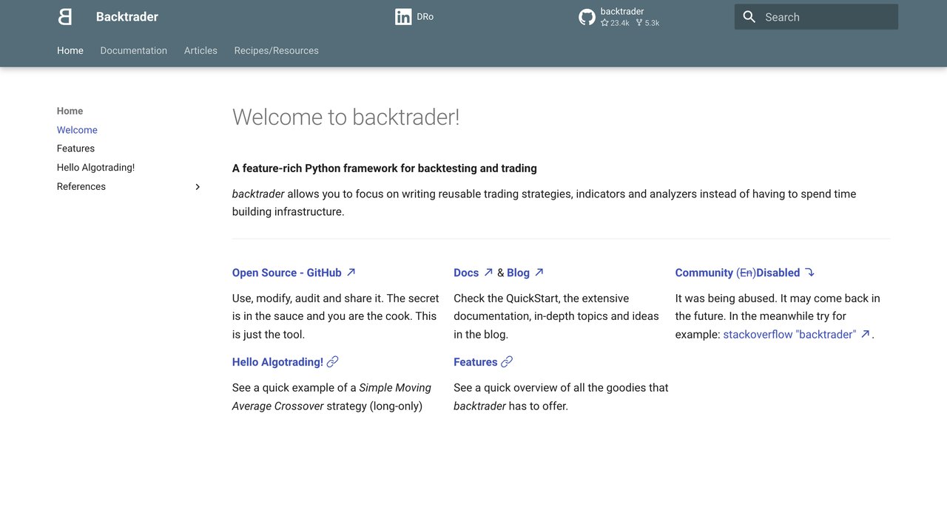Image resolution: width=947 pixels, height=532 pixels.
Task: Click the search magnifier icon
Action: point(749,17)
